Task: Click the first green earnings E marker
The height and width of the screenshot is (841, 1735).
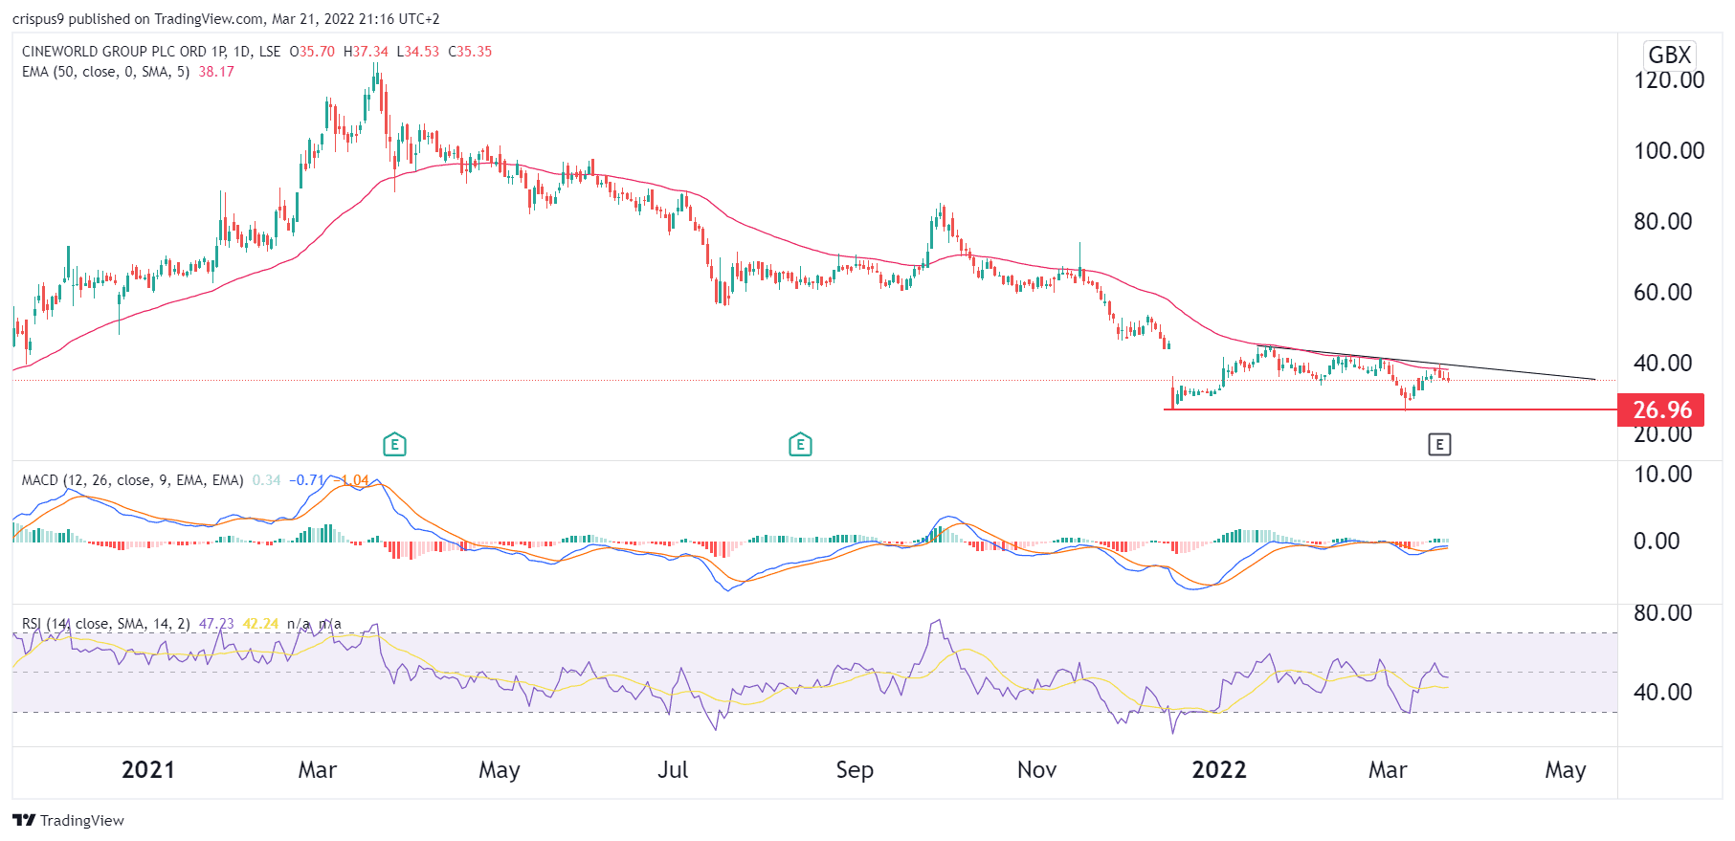Action: point(394,444)
